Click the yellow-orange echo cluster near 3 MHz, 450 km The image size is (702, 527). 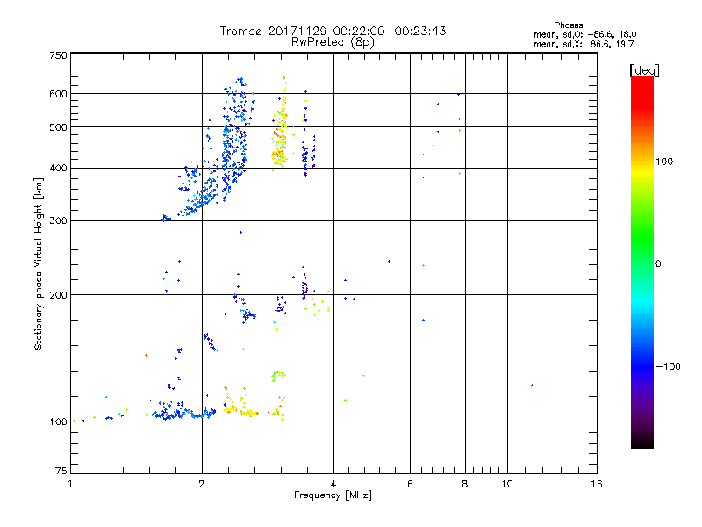tap(280, 143)
